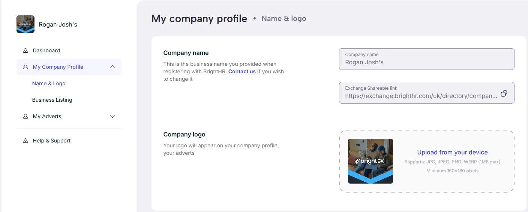Click the My Adverts menu label
The width and height of the screenshot is (528, 212).
[47, 116]
